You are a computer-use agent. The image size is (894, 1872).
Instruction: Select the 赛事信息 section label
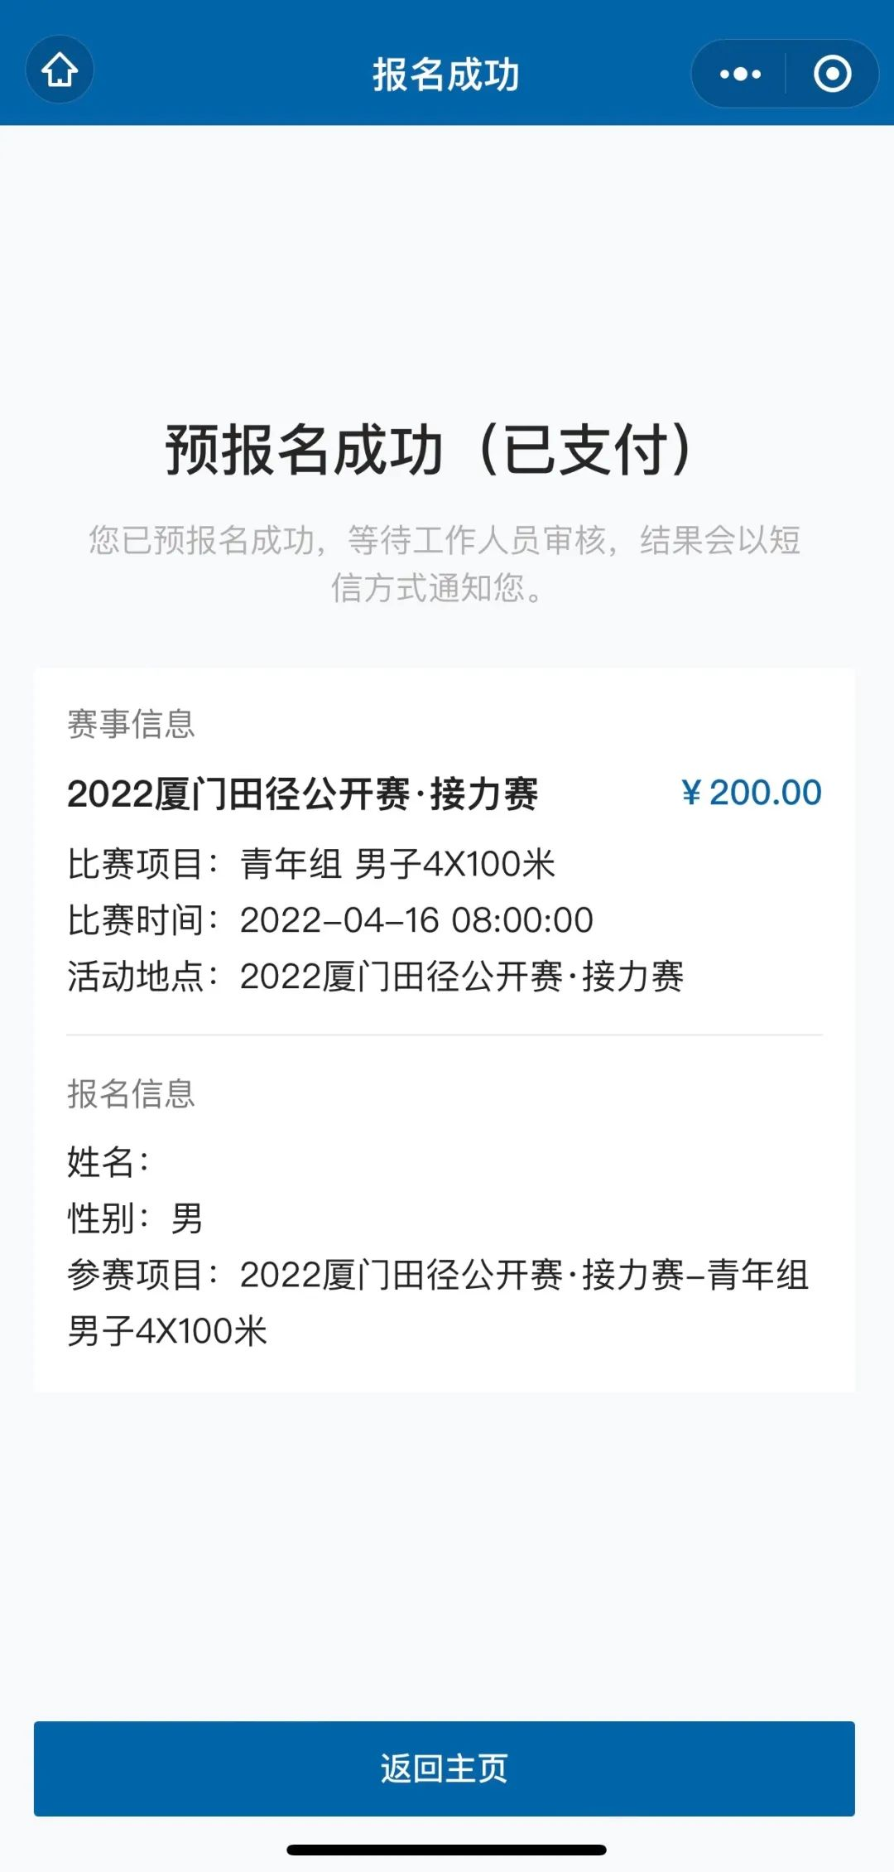tap(131, 724)
